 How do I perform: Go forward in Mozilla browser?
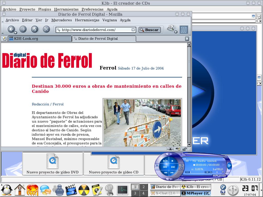point(23,29)
